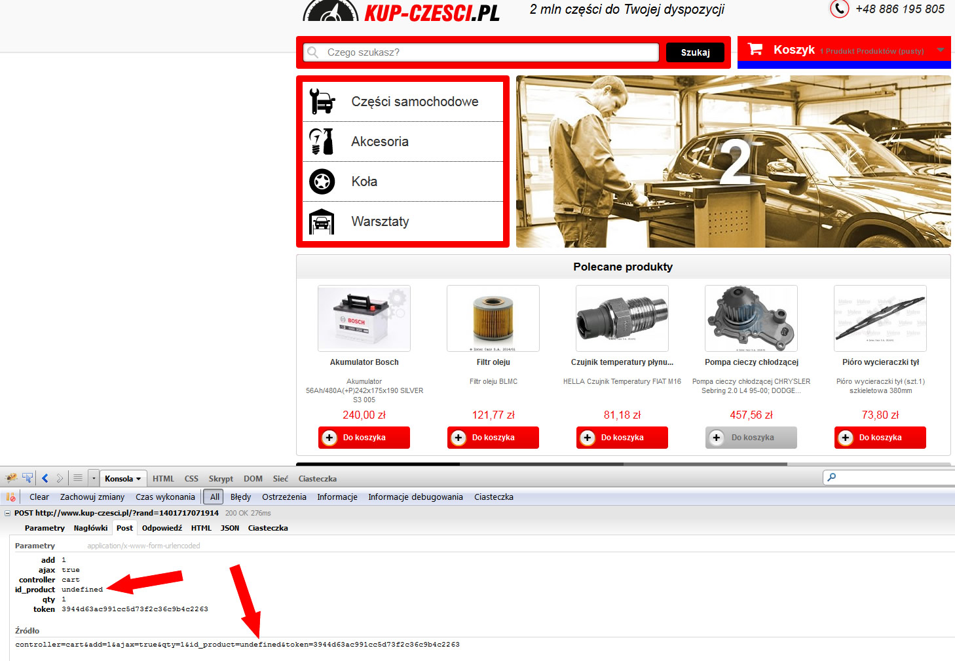Switch to the CSS panel

pyautogui.click(x=191, y=479)
